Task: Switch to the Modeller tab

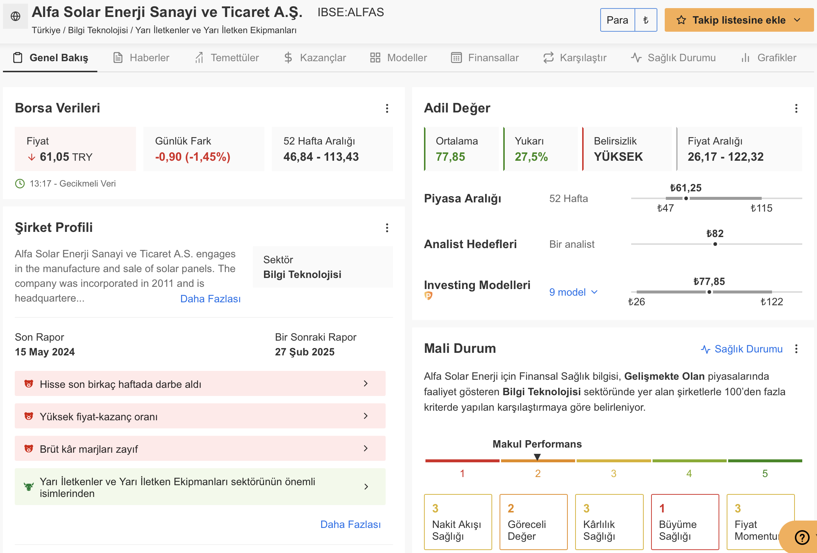Action: pos(399,58)
